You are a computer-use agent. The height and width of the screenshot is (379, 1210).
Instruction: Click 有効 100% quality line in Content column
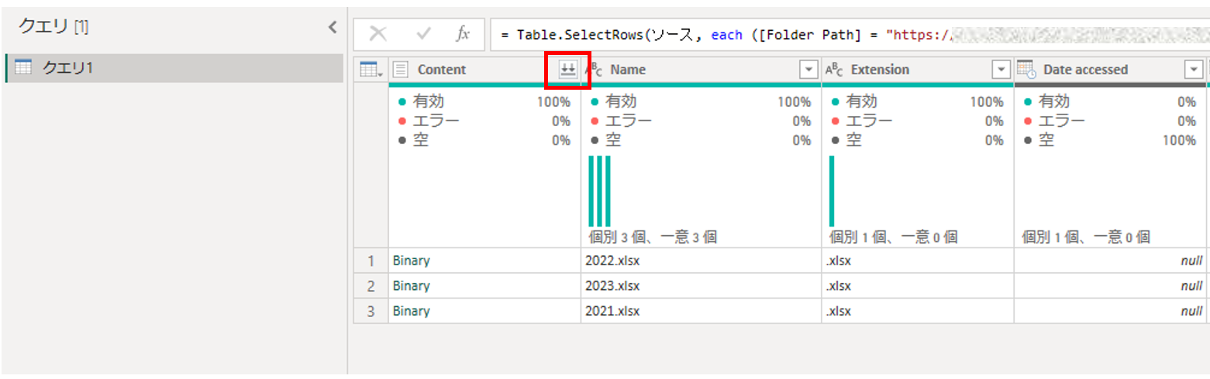pos(484,101)
